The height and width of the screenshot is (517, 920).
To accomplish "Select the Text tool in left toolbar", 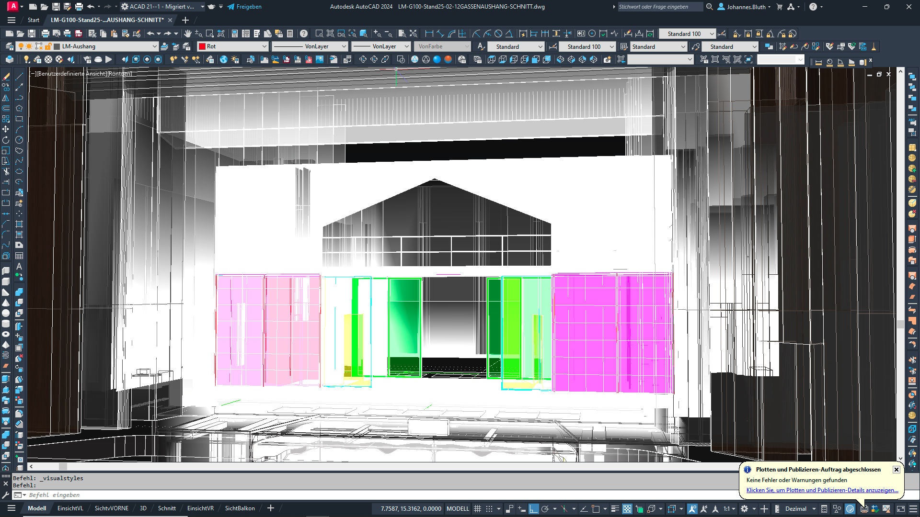I will [19, 266].
